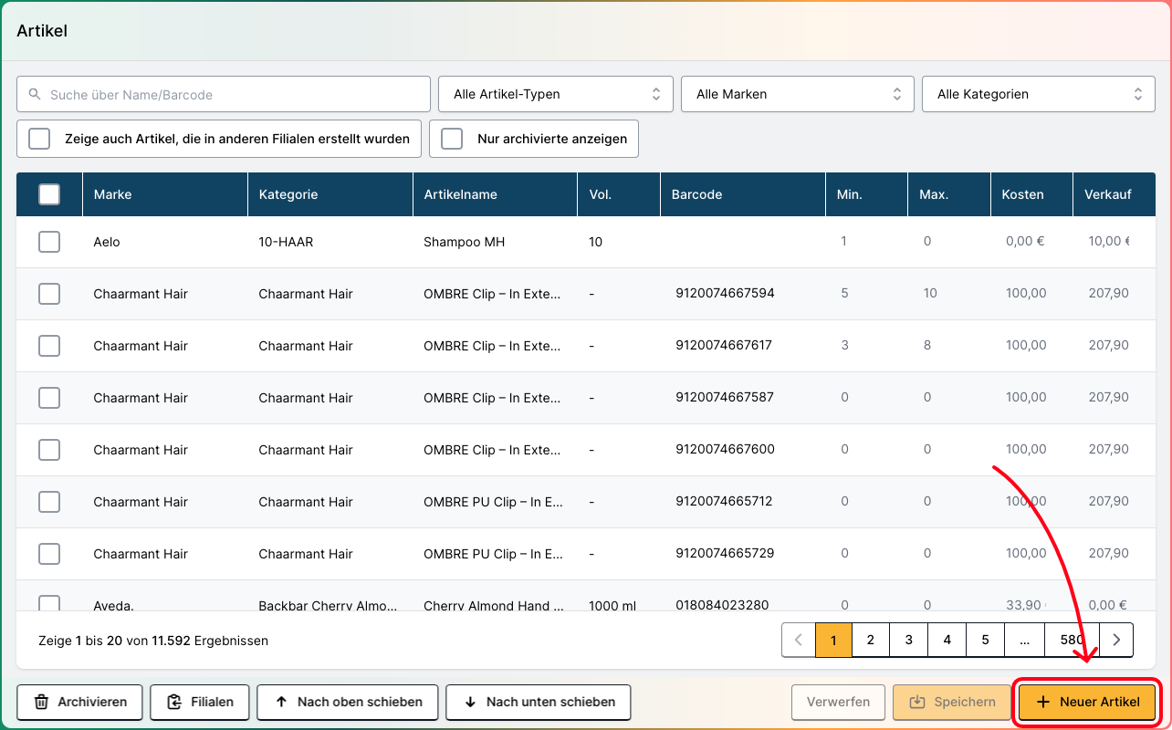Click the 10,00 € Verkauf cell
The height and width of the screenshot is (730, 1172).
pyautogui.click(x=1109, y=242)
